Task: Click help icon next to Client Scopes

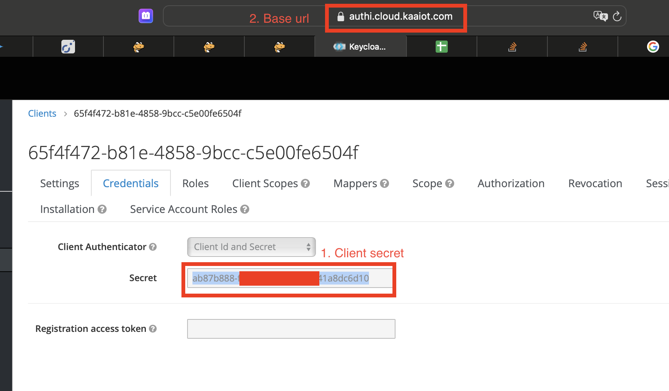Action: [x=305, y=184]
